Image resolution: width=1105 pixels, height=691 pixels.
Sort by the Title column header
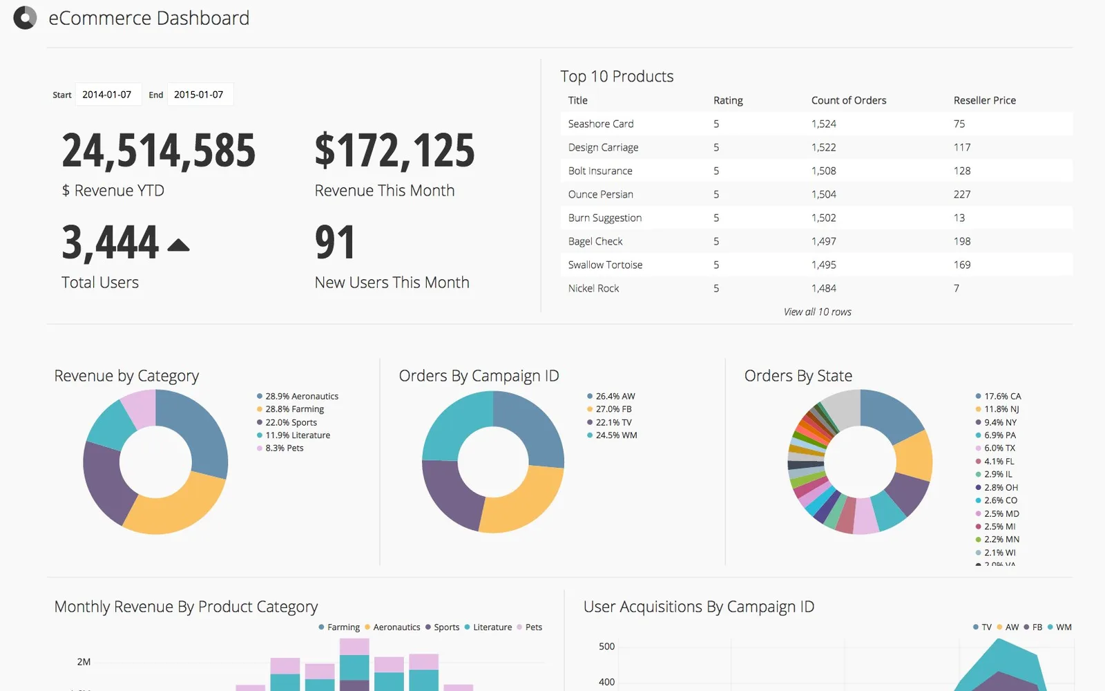click(578, 100)
